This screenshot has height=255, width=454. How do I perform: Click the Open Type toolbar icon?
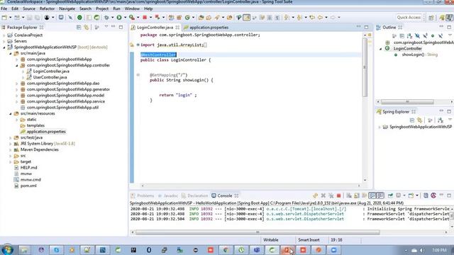point(201,17)
